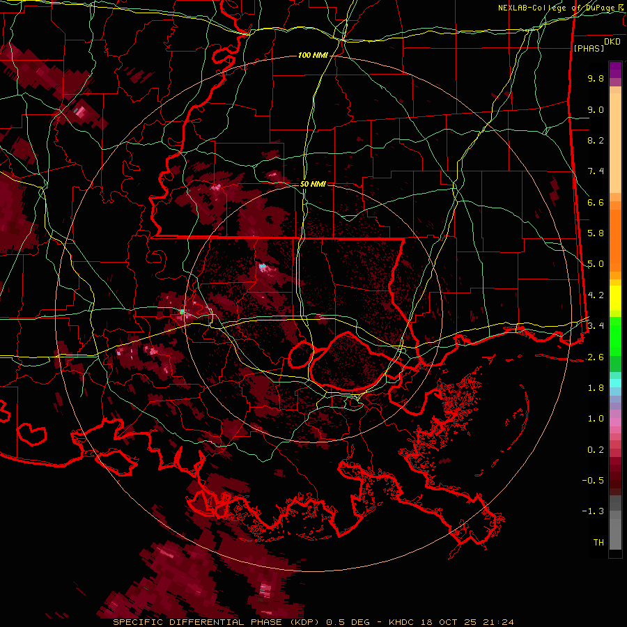The image size is (627, 627).
Task: Select the [PHAS] units label
Action: pos(589,48)
